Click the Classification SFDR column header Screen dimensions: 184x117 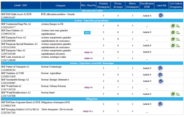point(147,5)
